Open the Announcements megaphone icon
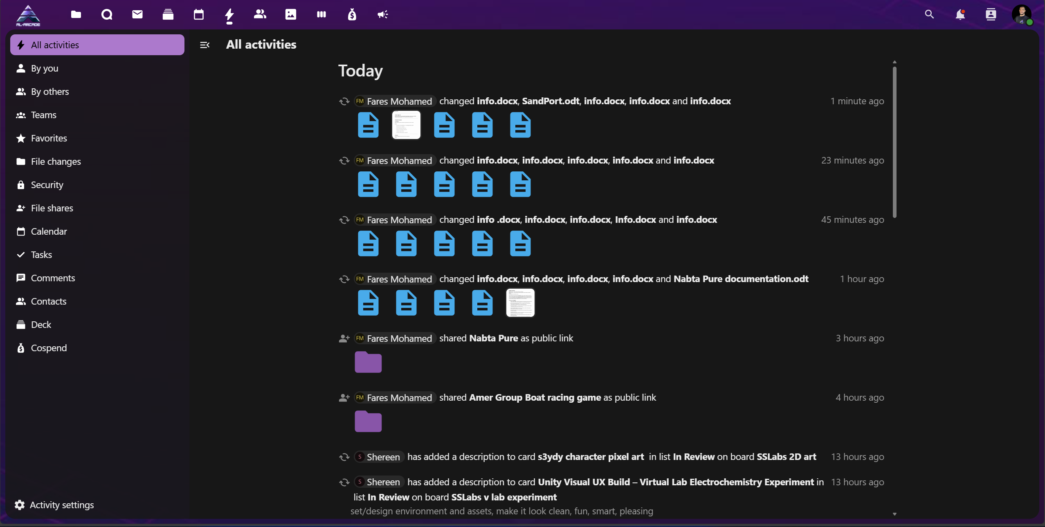This screenshot has height=527, width=1045. point(383,15)
